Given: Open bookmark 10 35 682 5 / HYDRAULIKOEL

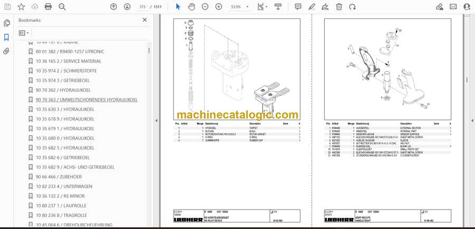Looking at the screenshot, I should 65,148.
